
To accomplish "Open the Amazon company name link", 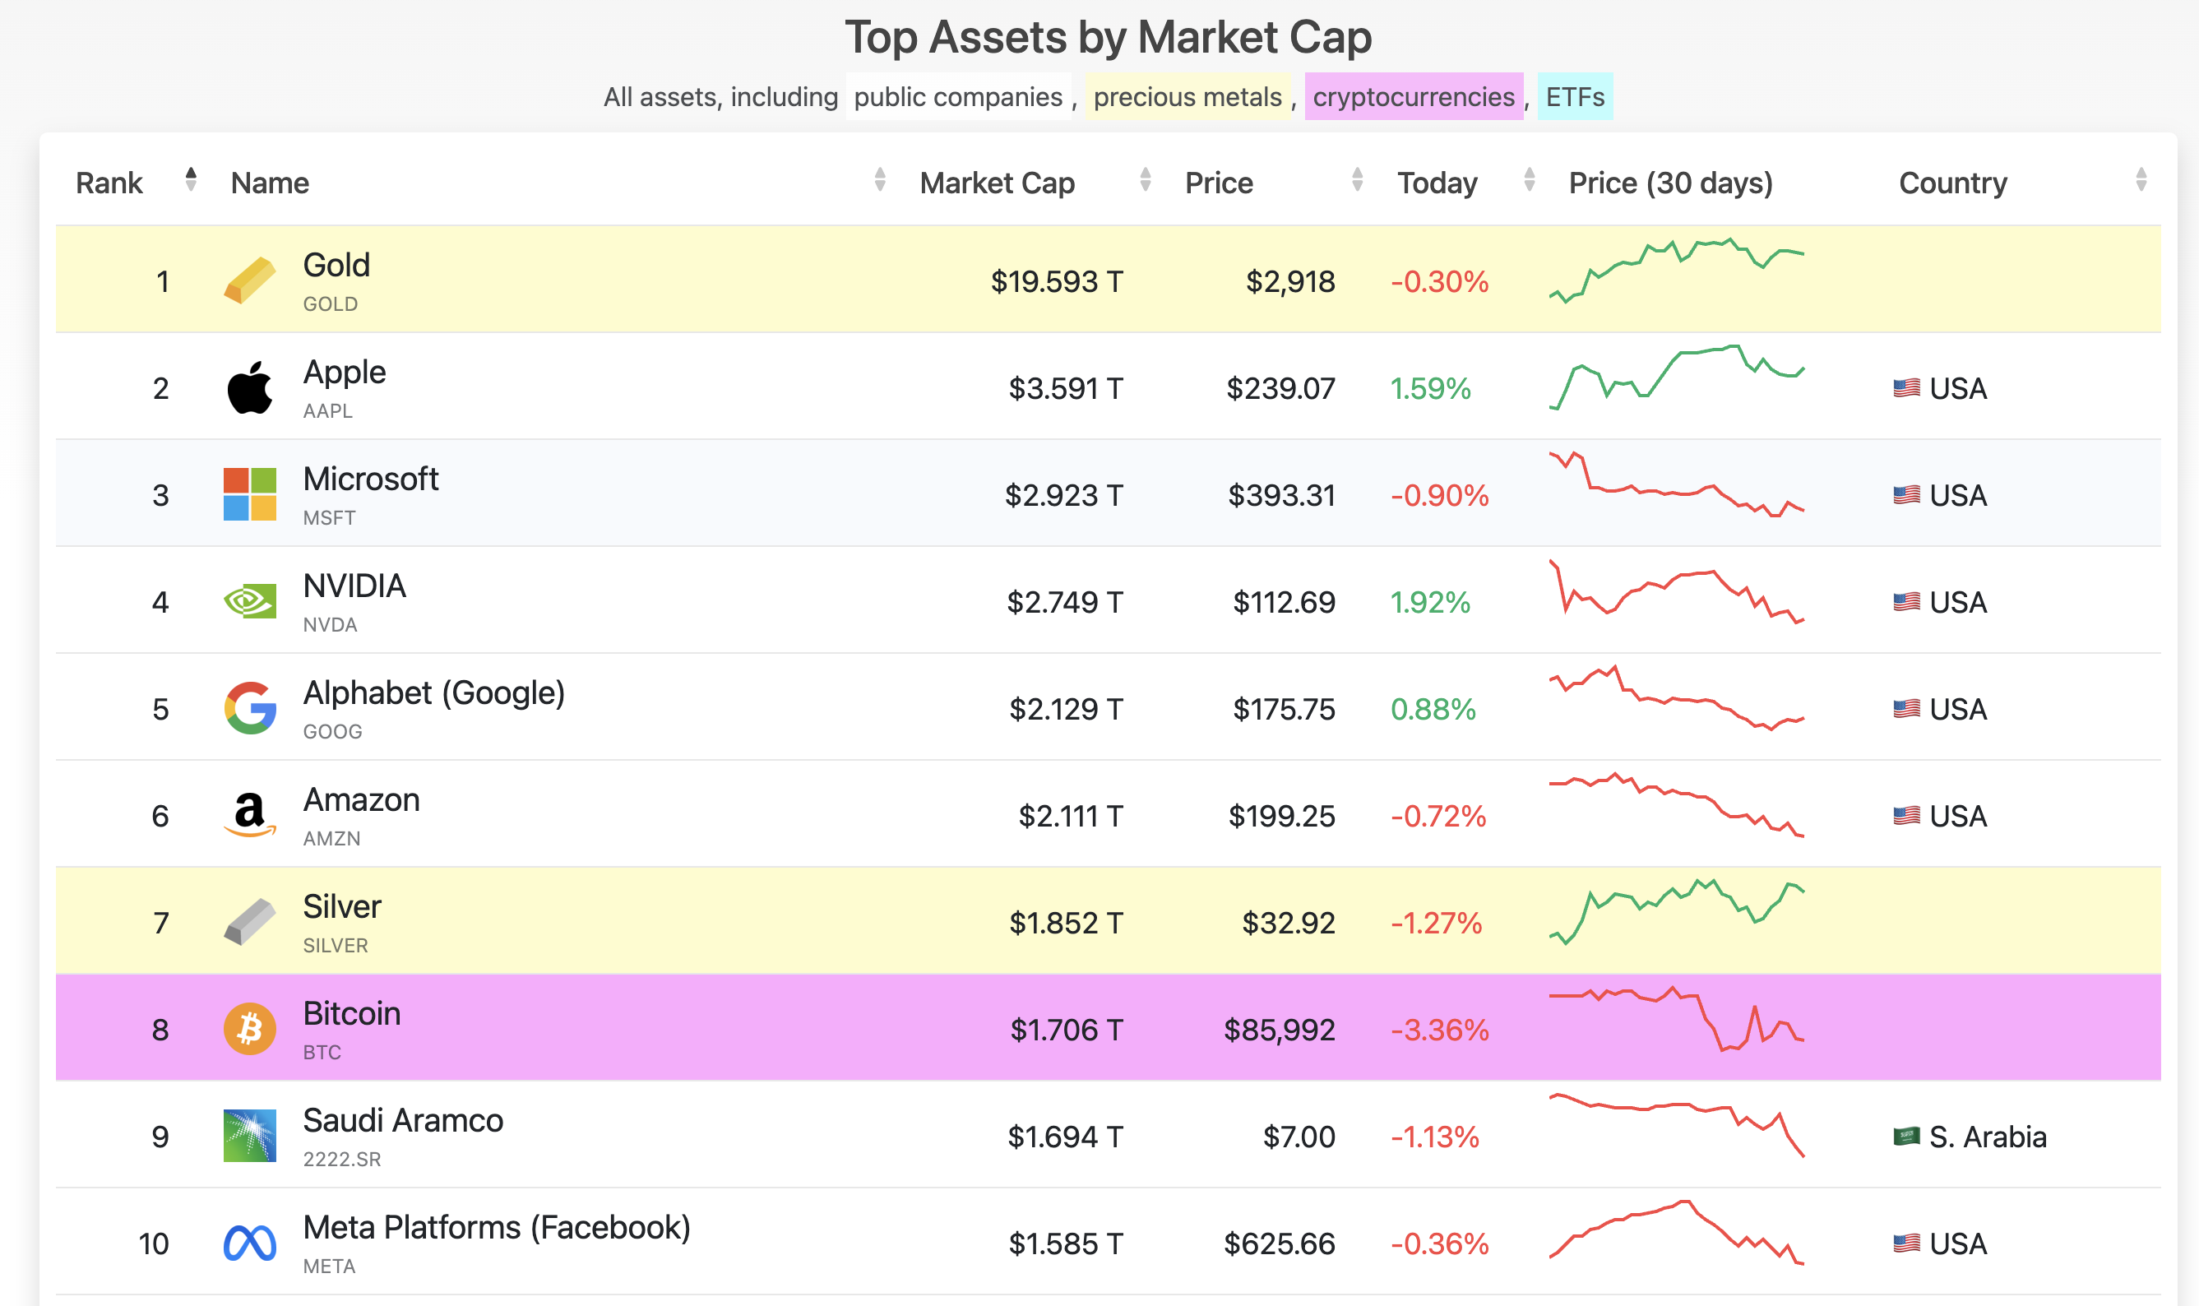I will [x=362, y=800].
